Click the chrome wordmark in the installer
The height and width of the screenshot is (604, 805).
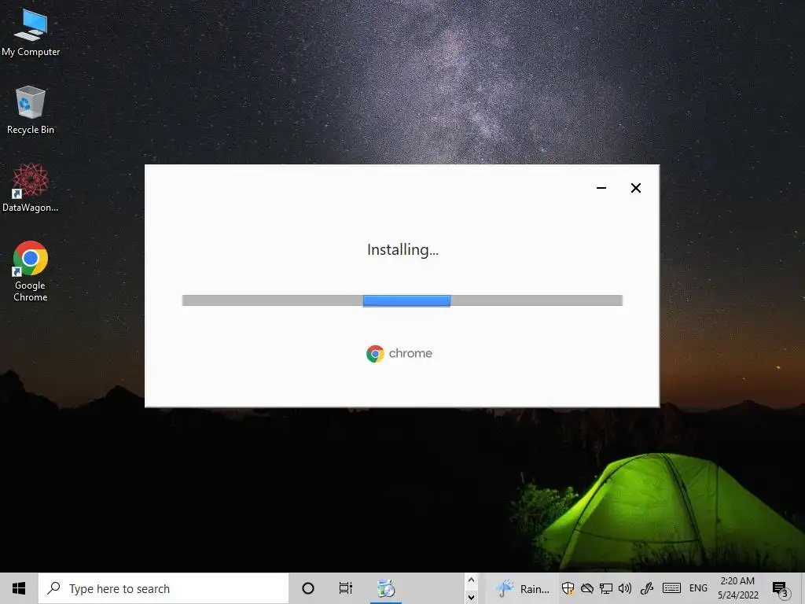pyautogui.click(x=410, y=353)
